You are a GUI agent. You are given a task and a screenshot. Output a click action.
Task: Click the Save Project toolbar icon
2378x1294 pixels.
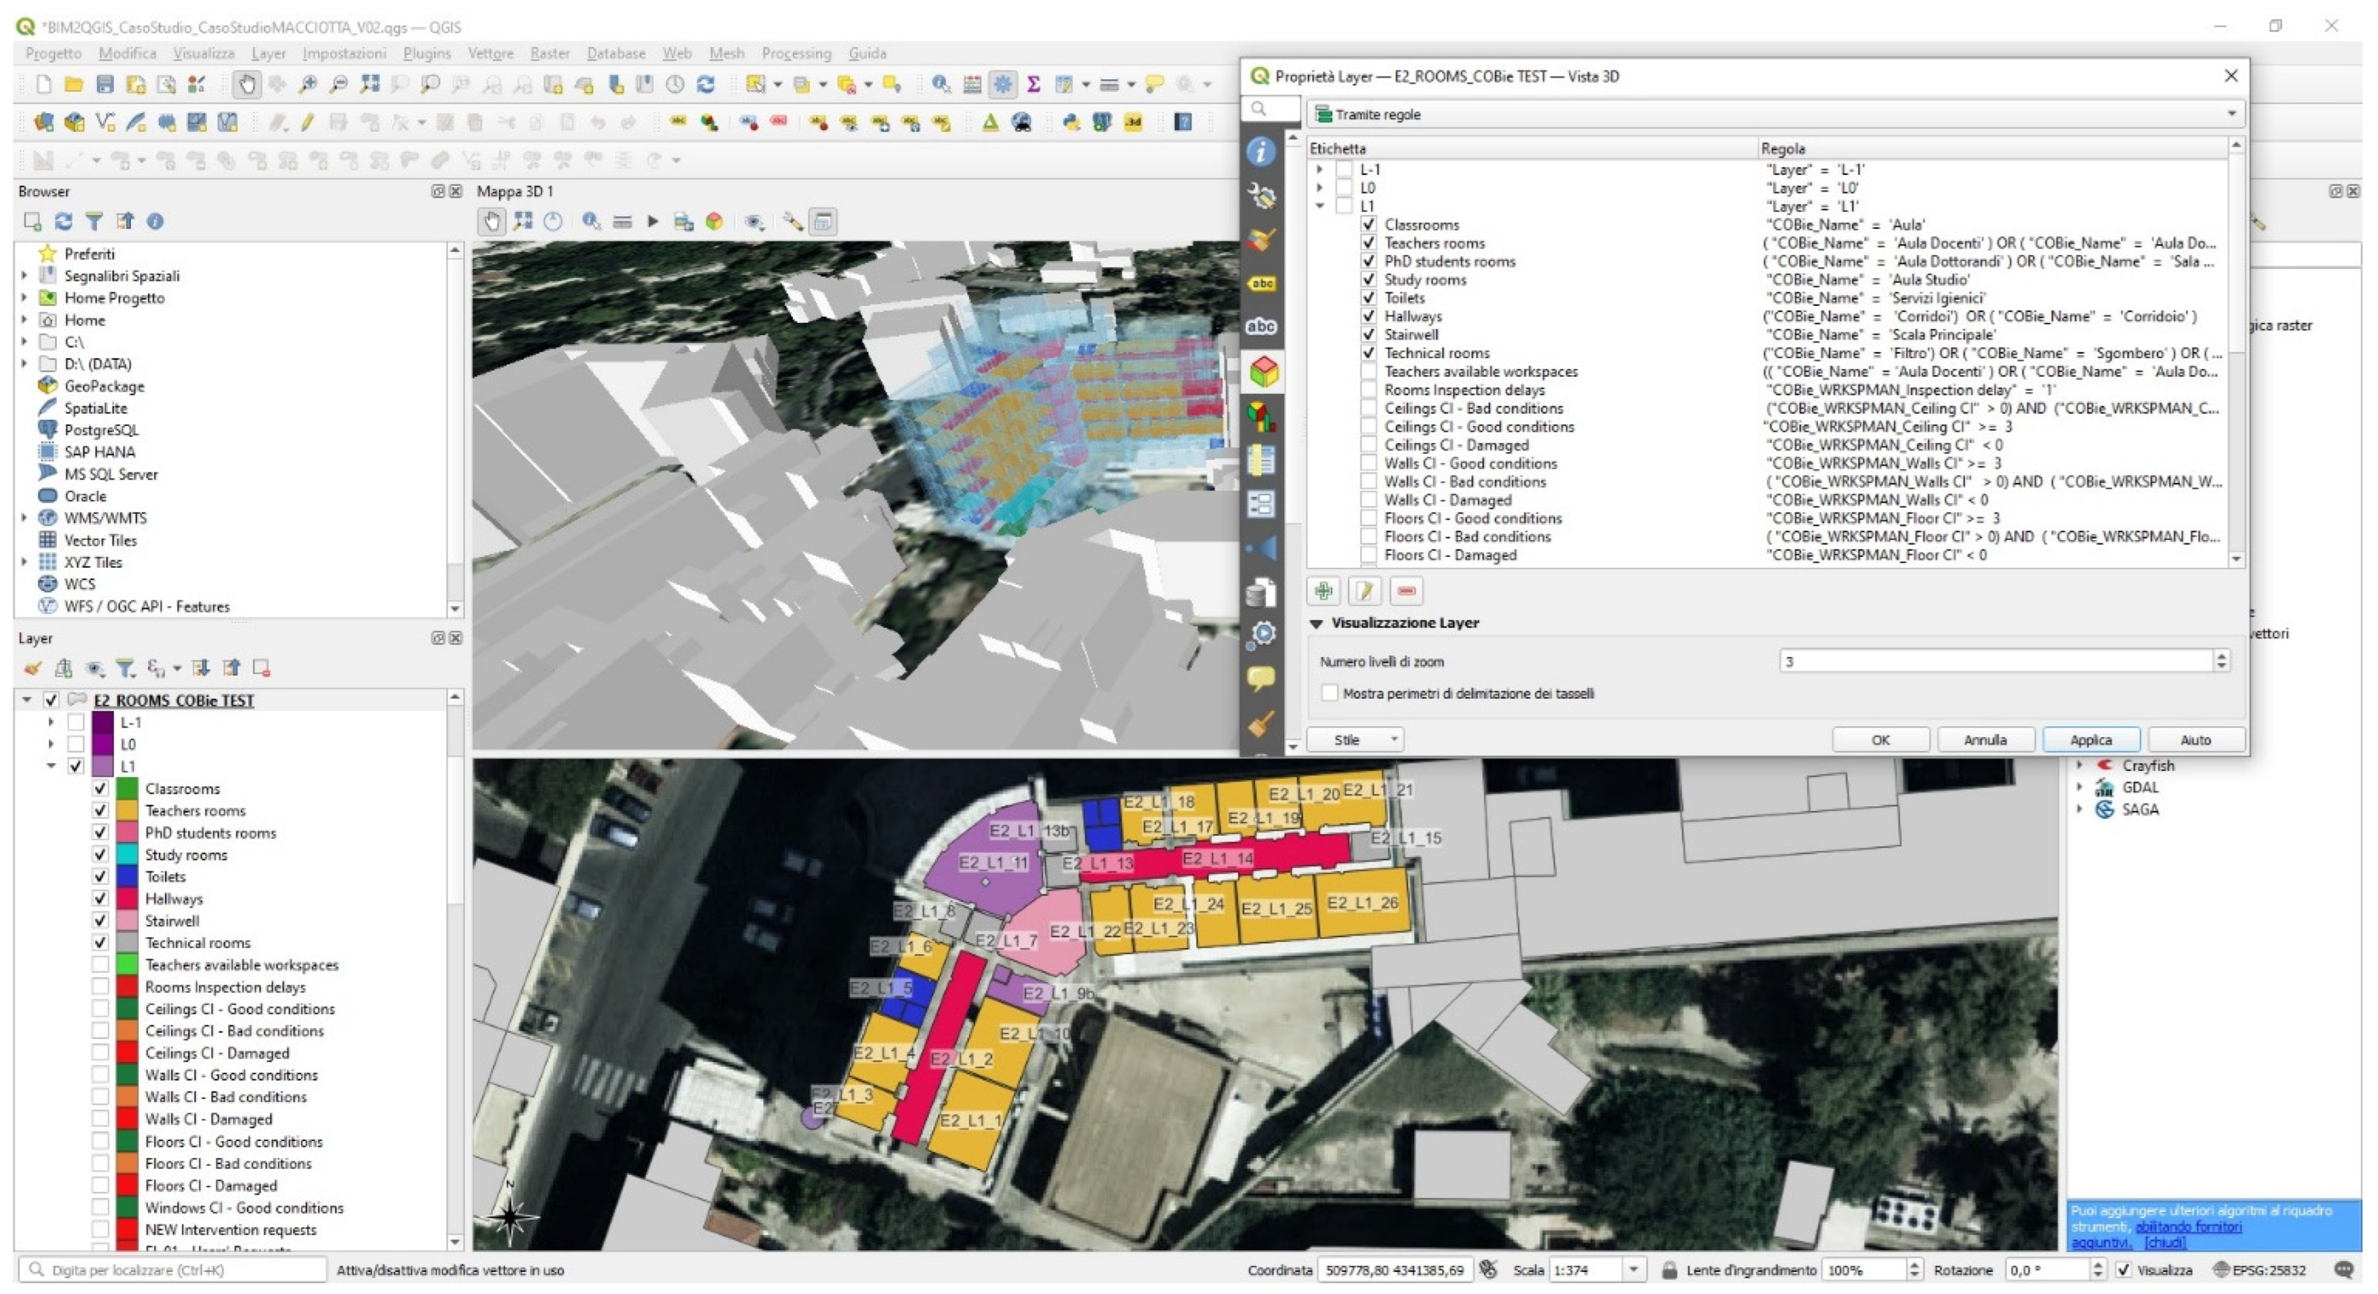pos(105,85)
